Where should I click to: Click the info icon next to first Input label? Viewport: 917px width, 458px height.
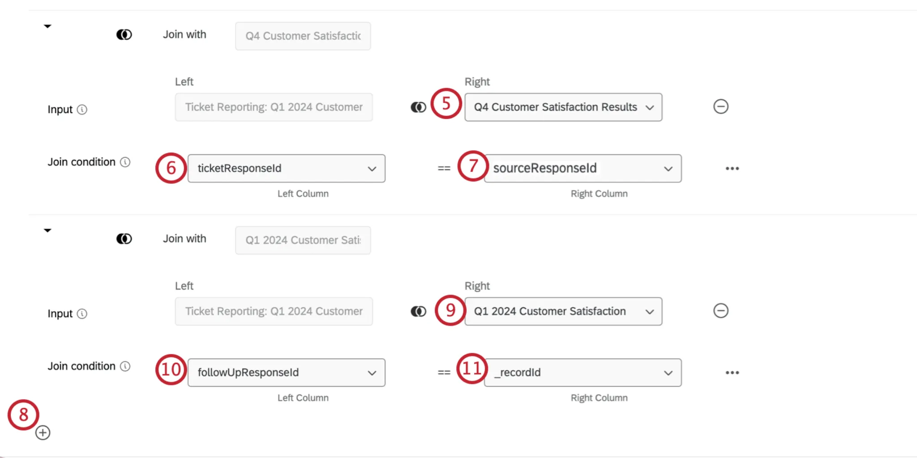coord(83,109)
